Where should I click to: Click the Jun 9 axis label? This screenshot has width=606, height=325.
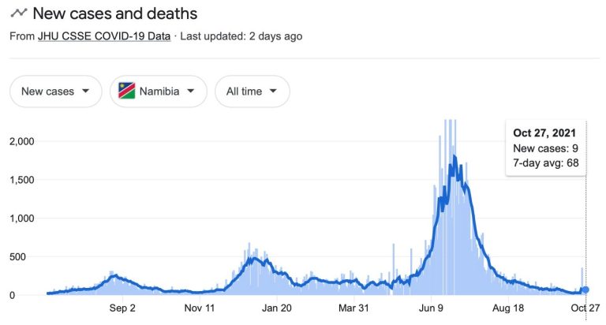pos(430,308)
